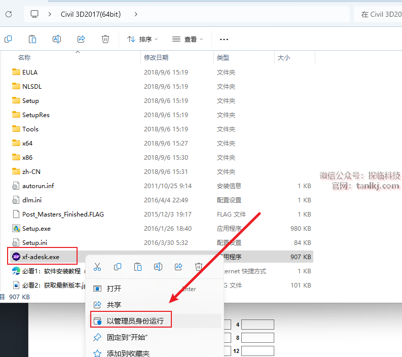
Task: Click the cut icon in the context menu
Action: click(x=97, y=267)
